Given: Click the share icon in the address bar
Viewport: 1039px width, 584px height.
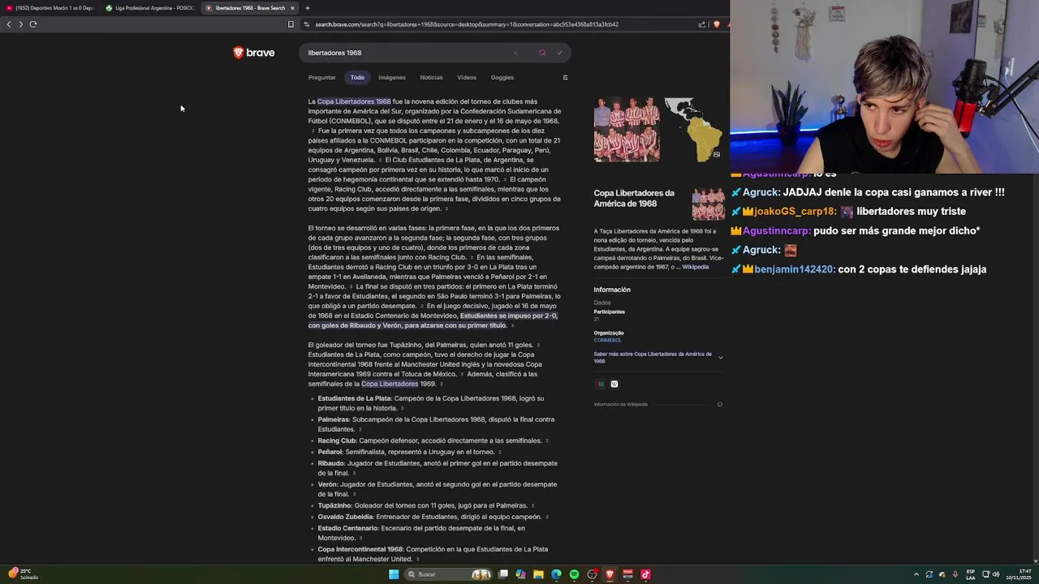Looking at the screenshot, I should (702, 24).
